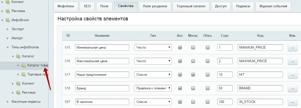The width and height of the screenshot is (301, 108).
Task: Open edit dialog for MINIMUM_PRICE property
Action: (x=292, y=48)
